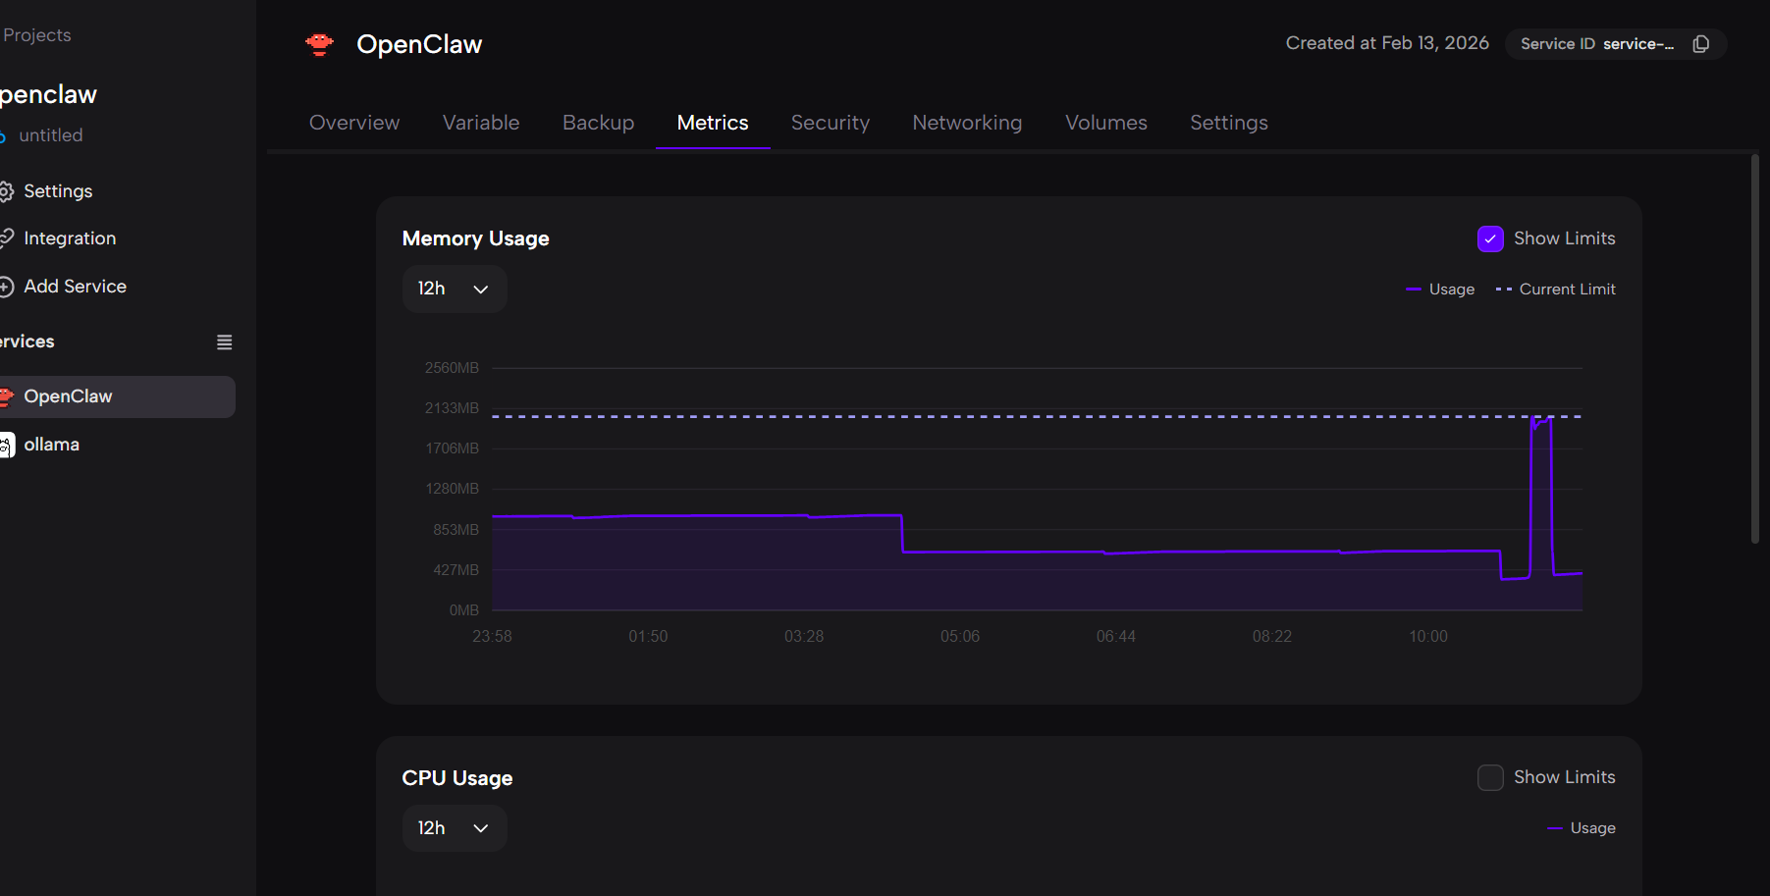The width and height of the screenshot is (1770, 896).
Task: Go to Projects in the sidebar
Action: point(36,35)
